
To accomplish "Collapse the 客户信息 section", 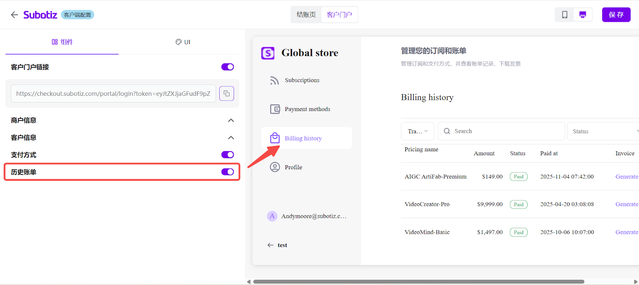I will (231, 137).
